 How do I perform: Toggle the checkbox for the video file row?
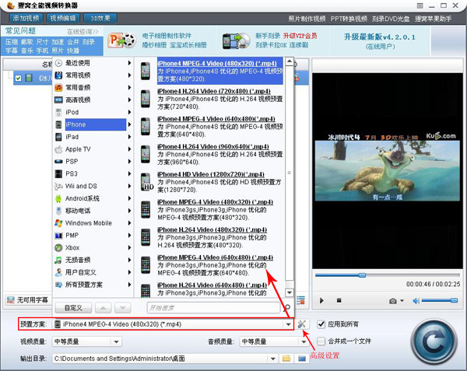(x=18, y=78)
